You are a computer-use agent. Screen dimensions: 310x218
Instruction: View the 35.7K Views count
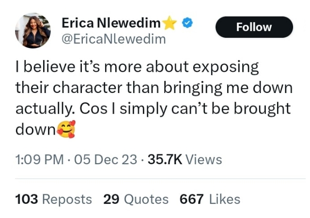[185, 159]
